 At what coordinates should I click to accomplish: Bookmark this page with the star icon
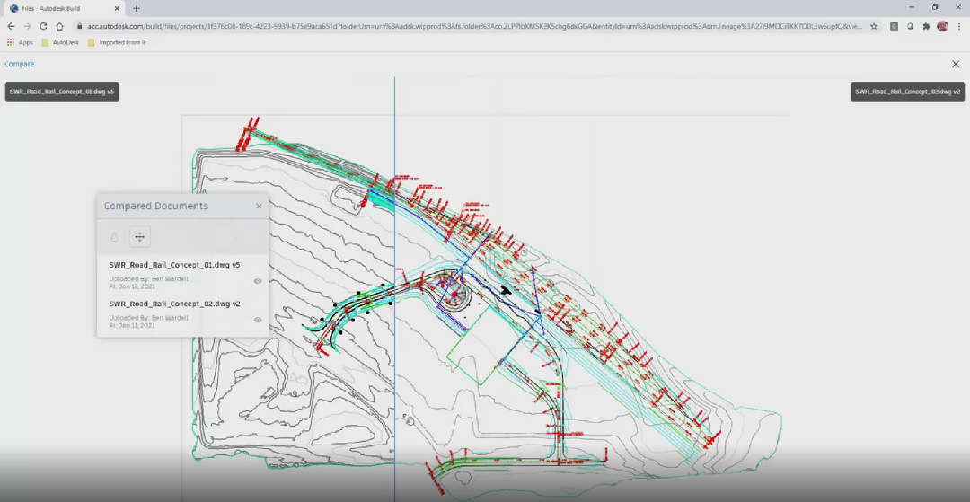click(x=874, y=26)
